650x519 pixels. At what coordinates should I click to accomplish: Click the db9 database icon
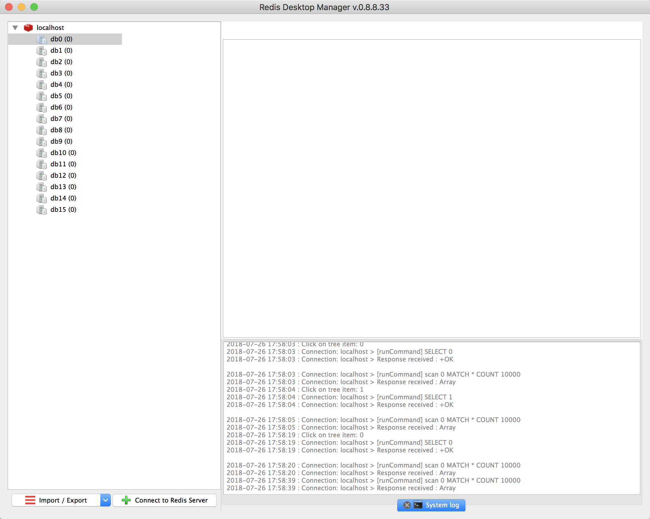pos(42,141)
